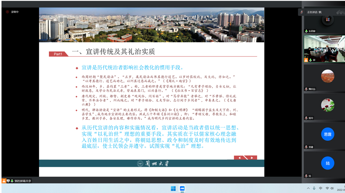Click the Tencent Meeting taskbar icon
Viewport: 345px width, 193px height.
pyautogui.click(x=182, y=189)
